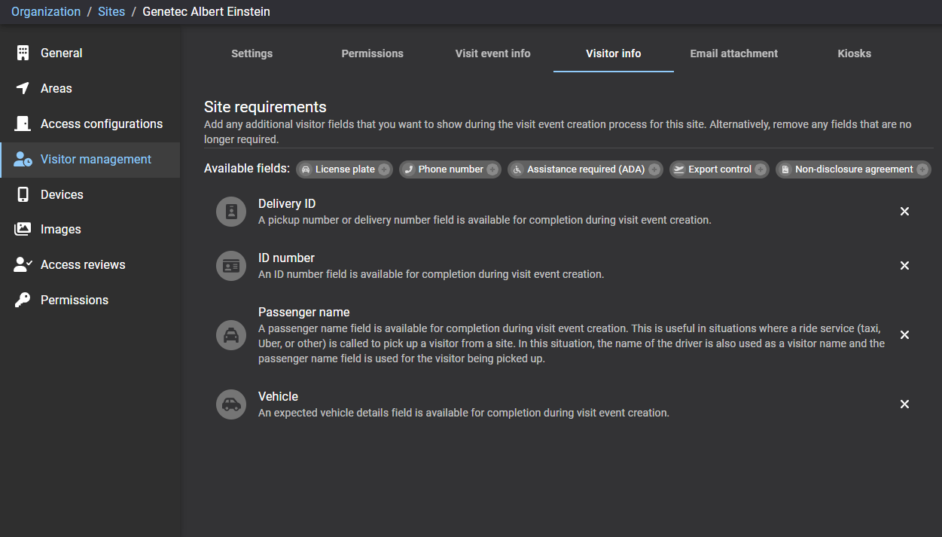Add Assistance required (ADA) field

coord(654,169)
